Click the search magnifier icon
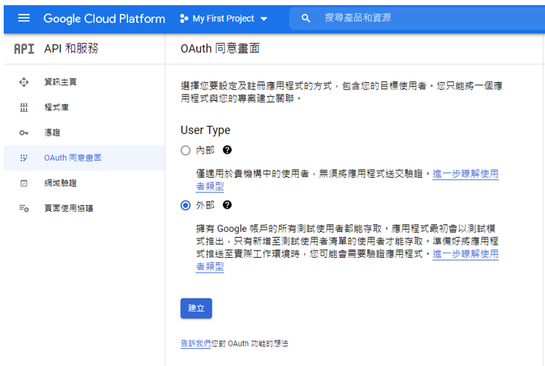 tap(306, 18)
